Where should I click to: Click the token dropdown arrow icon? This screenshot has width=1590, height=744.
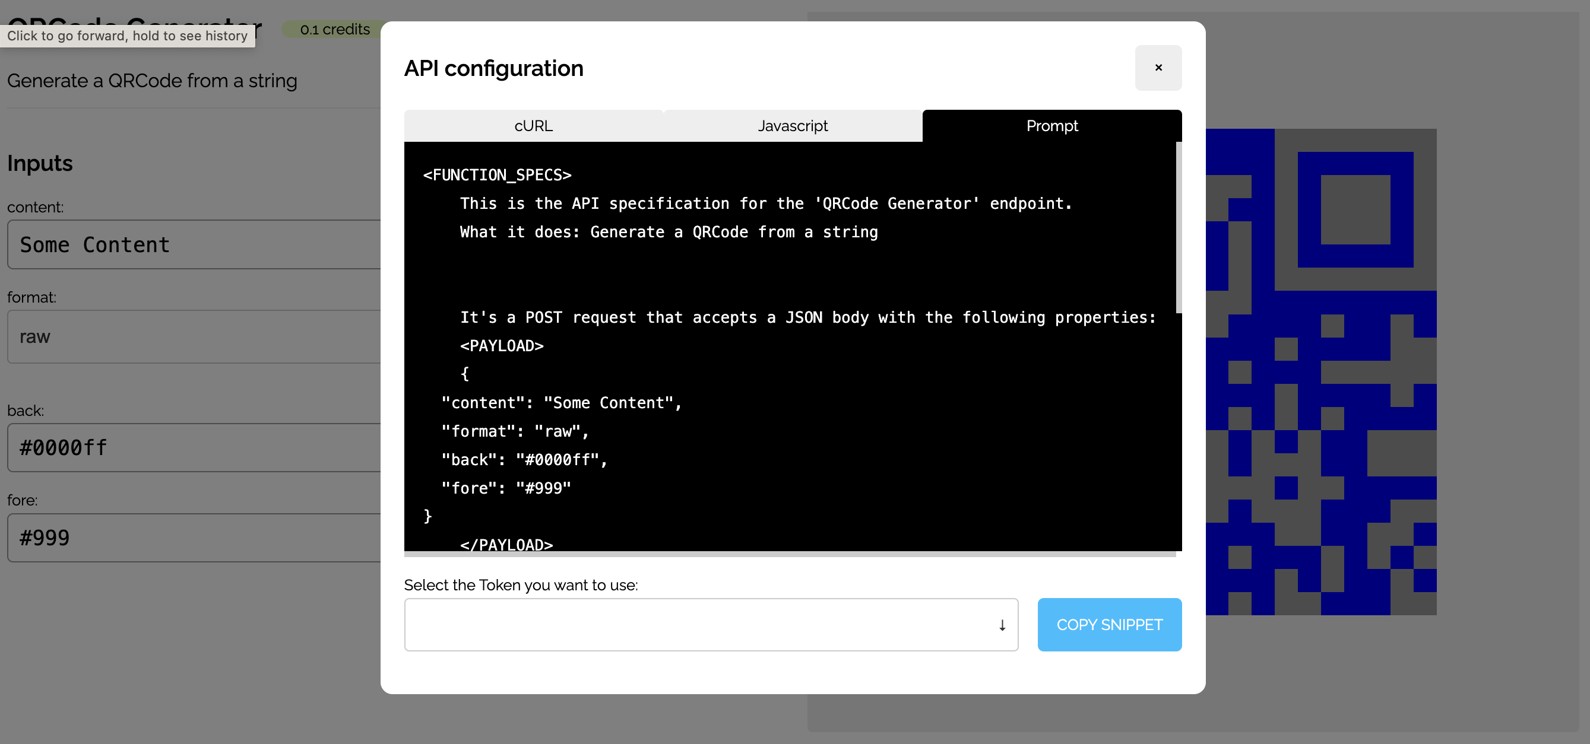[1002, 625]
